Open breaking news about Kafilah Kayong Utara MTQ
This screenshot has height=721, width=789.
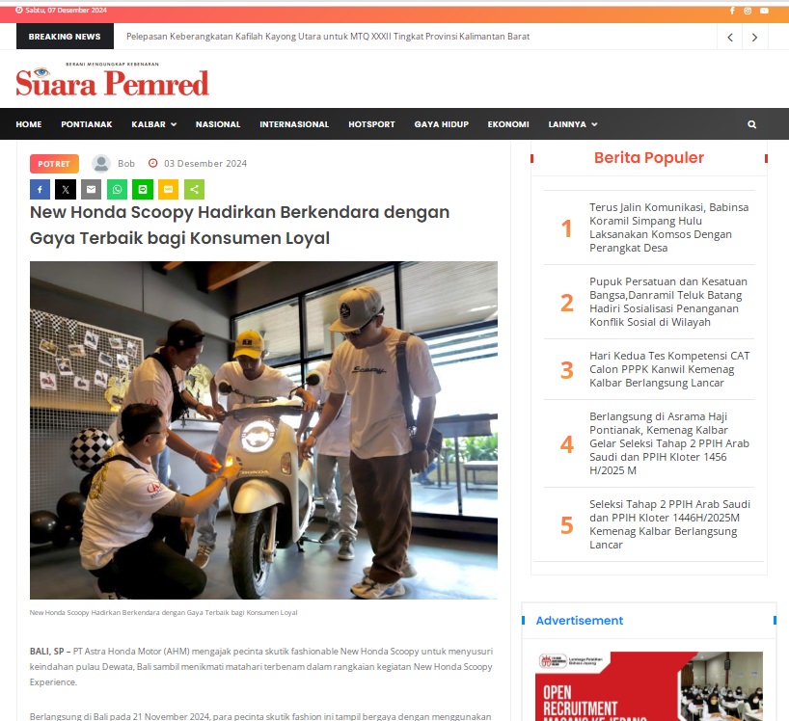coord(328,37)
